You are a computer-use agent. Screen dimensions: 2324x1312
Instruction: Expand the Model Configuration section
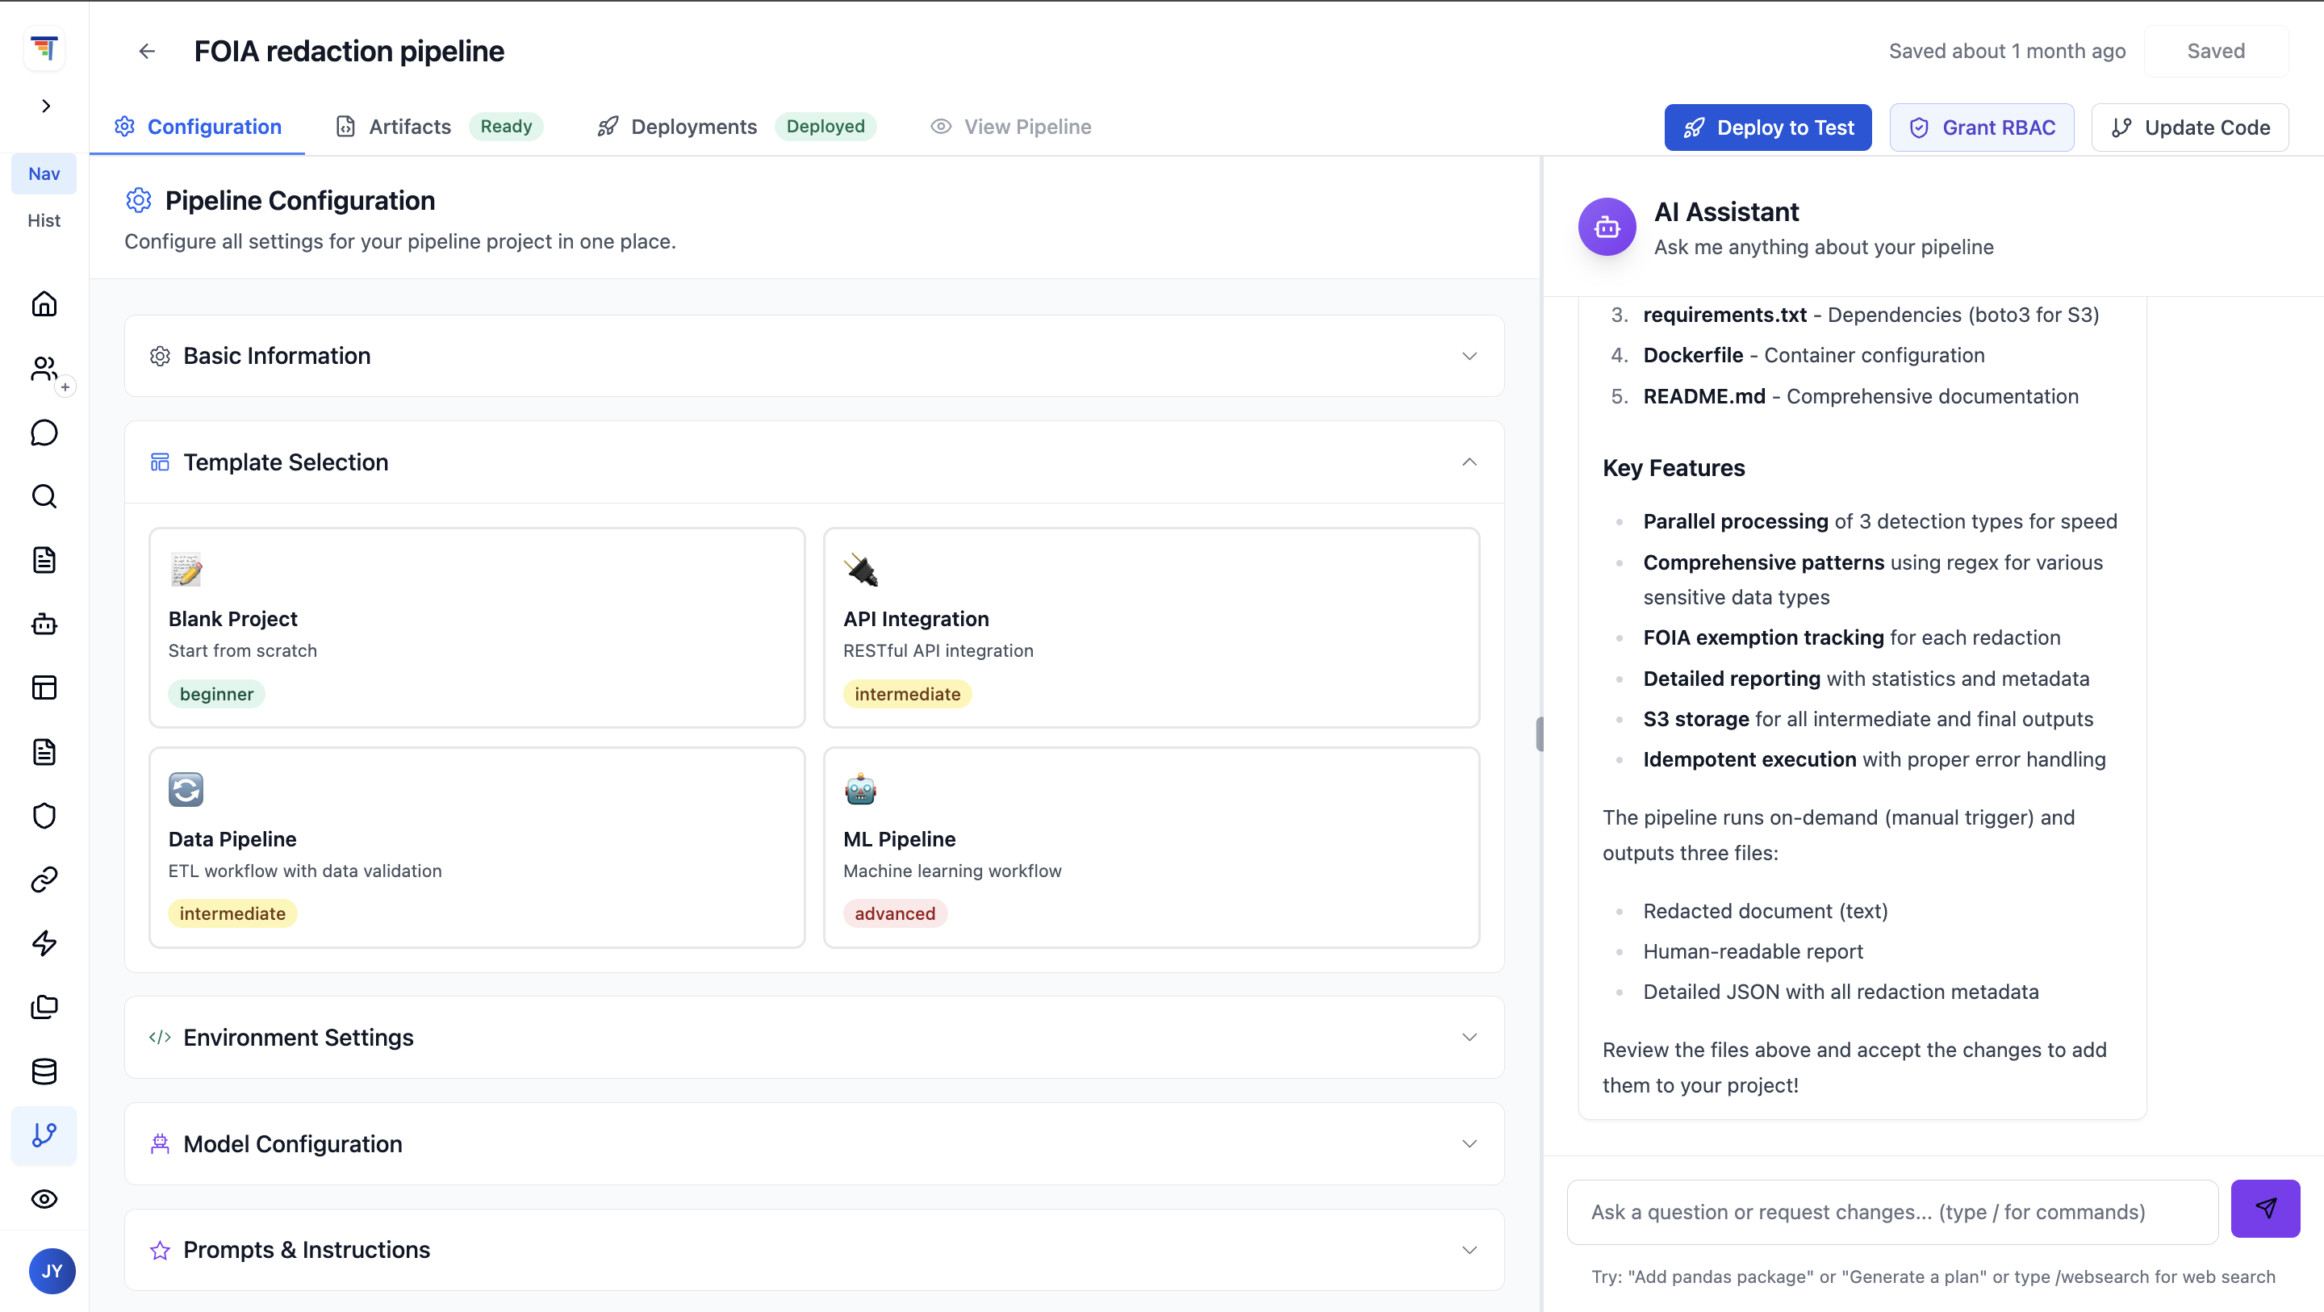coord(813,1143)
